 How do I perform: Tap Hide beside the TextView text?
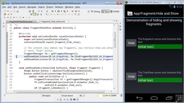(x=131, y=76)
